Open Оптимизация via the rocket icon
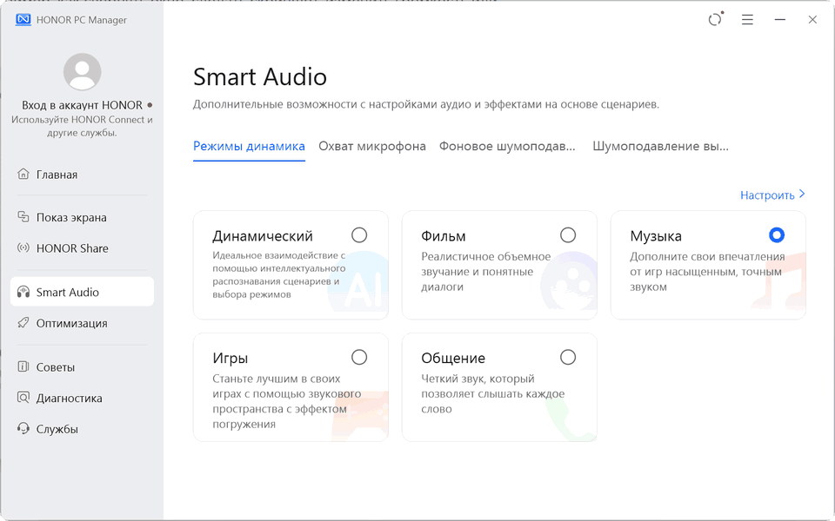The height and width of the screenshot is (521, 835). (x=23, y=323)
